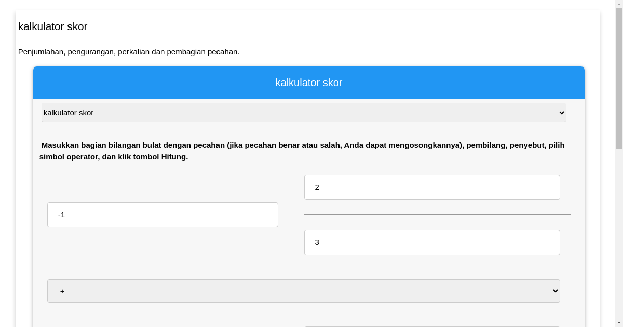Screen dimensions: 623x327
Task: Click the whole number field containing -1
Action: coord(162,214)
